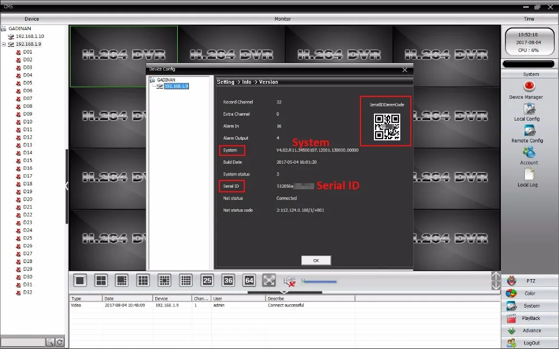Screen dimensions: 559x349
Task: Select channel D32
Action: pyautogui.click(x=27, y=293)
